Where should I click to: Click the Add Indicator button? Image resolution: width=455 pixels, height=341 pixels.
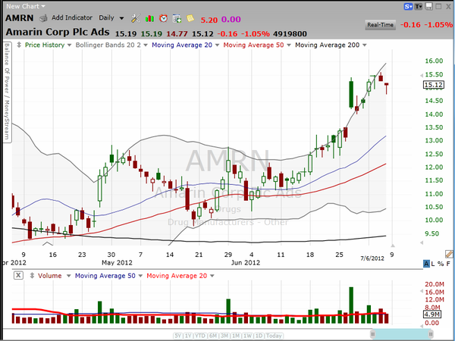click(72, 17)
